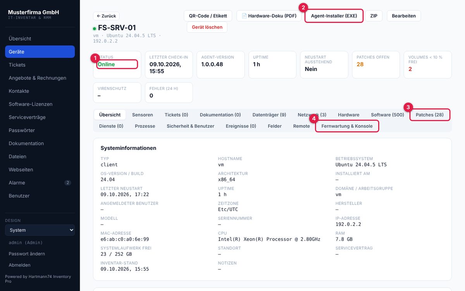This screenshot has height=291, width=465.
Task: Click the agent version value 1.0.0.48
Action: [x=212, y=64]
